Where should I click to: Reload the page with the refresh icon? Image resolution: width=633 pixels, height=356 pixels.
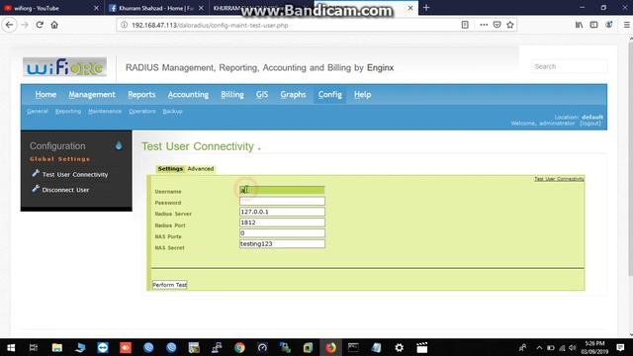tap(40, 25)
